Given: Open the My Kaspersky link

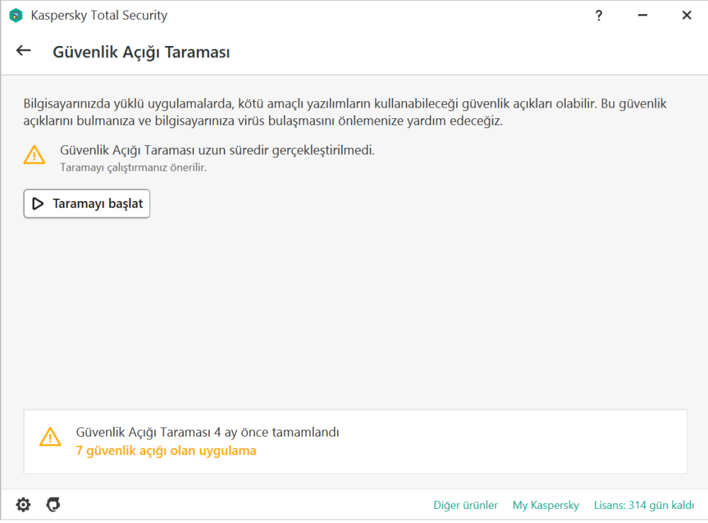Looking at the screenshot, I should click(545, 505).
